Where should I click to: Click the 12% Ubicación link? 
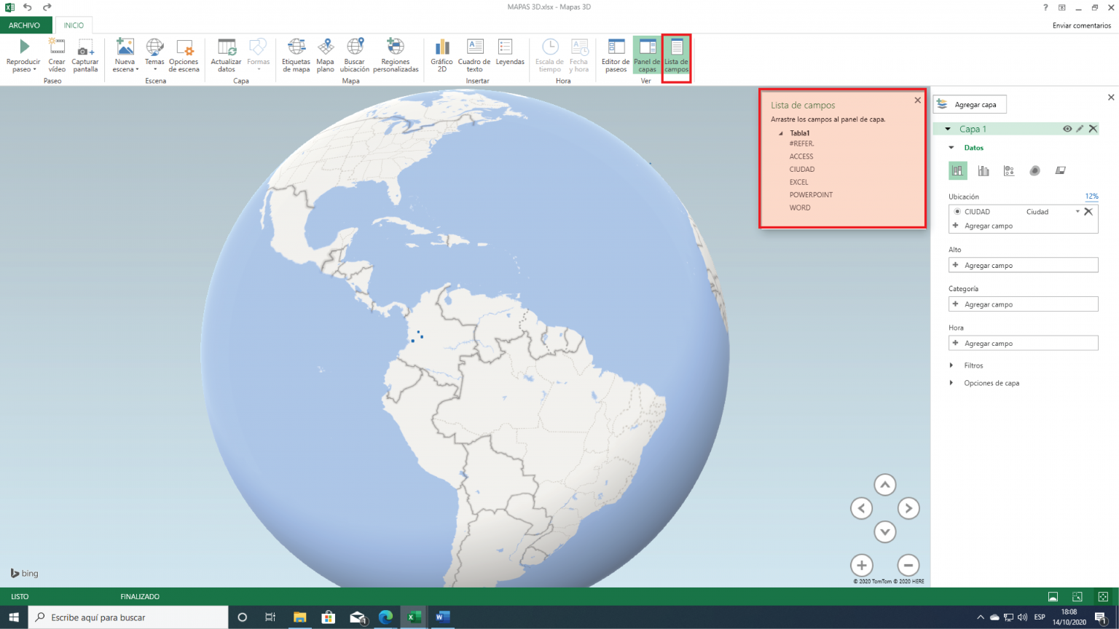1091,196
